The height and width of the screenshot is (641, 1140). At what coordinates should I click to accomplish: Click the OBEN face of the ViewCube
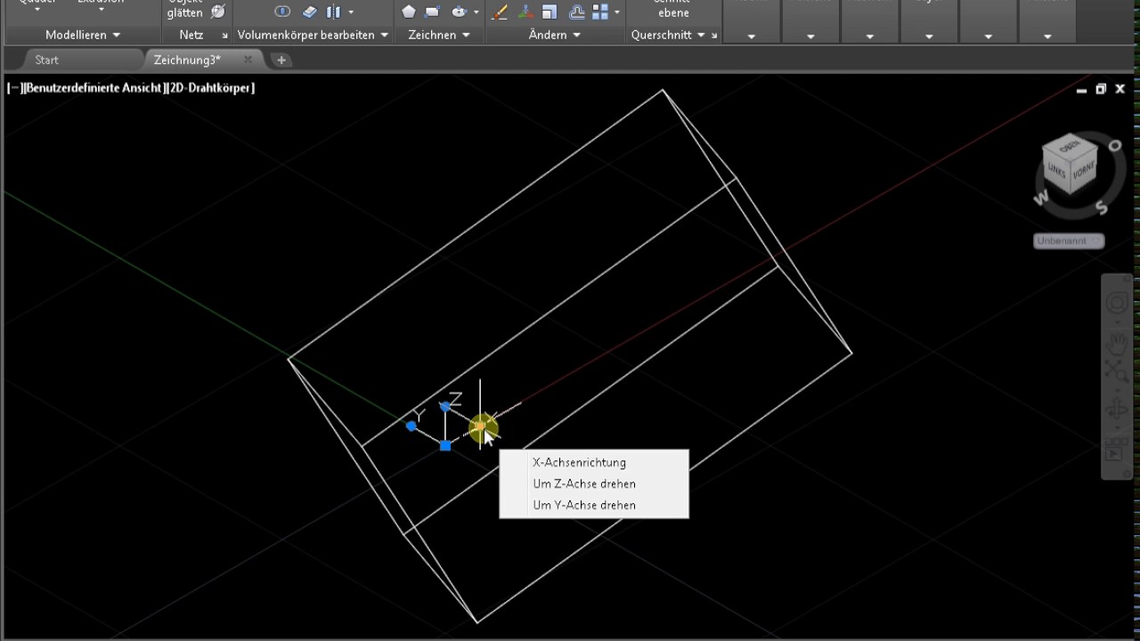click(x=1071, y=145)
